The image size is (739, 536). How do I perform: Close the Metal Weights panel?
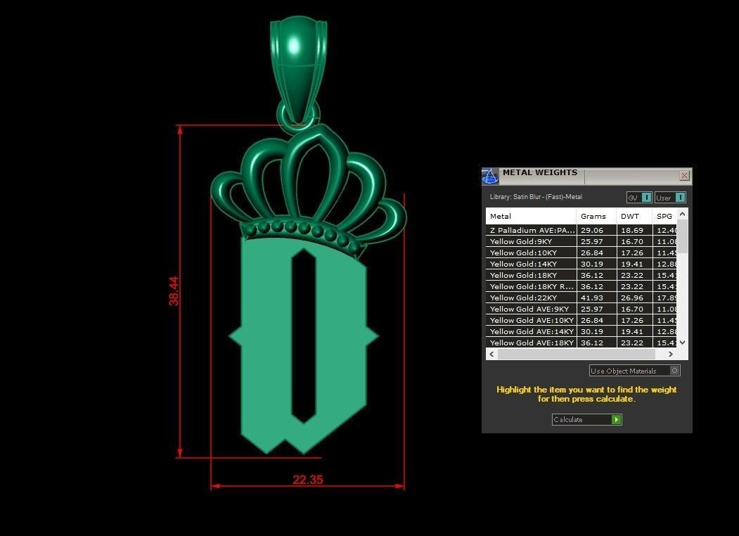684,176
